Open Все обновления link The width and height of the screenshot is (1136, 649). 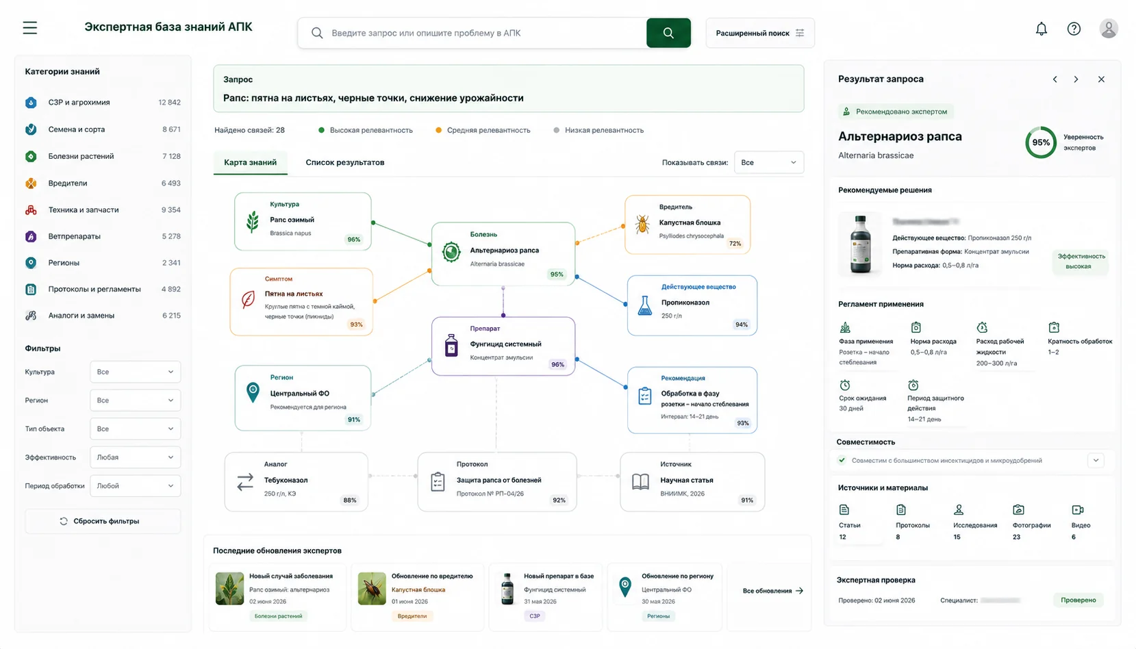pyautogui.click(x=772, y=591)
